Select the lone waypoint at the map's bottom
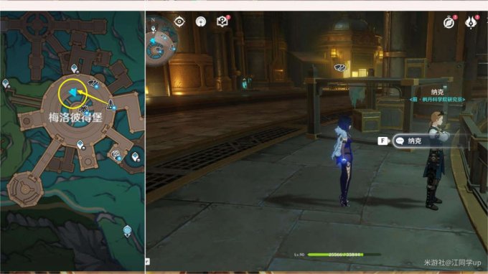Viewport: 488px width, 274px height. (x=127, y=232)
